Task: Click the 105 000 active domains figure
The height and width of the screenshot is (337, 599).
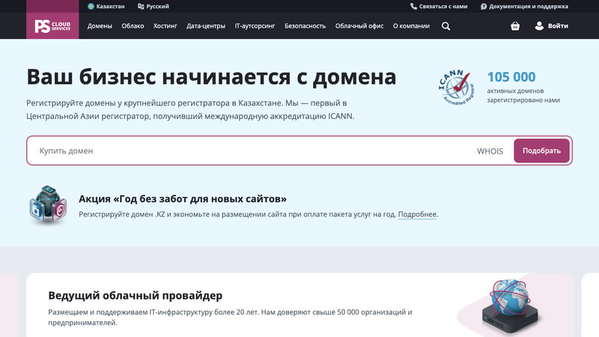Action: [x=511, y=77]
